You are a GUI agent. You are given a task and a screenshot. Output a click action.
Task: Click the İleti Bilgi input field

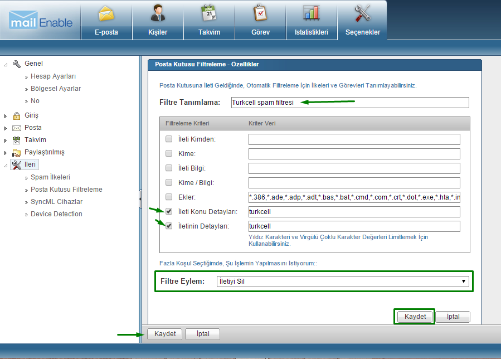click(x=354, y=168)
